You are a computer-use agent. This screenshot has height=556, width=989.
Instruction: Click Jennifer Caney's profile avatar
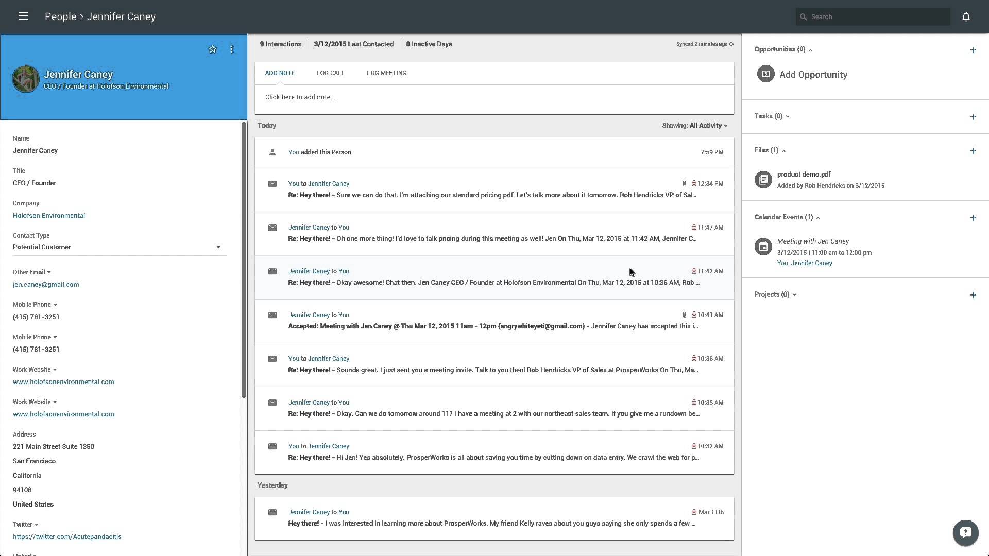[x=26, y=79]
